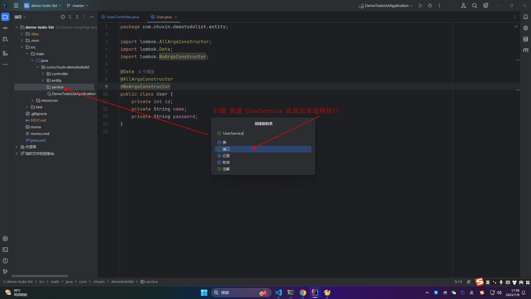The height and width of the screenshot is (299, 531).
Task: Open the Maven tool window
Action: pyautogui.click(x=525, y=50)
